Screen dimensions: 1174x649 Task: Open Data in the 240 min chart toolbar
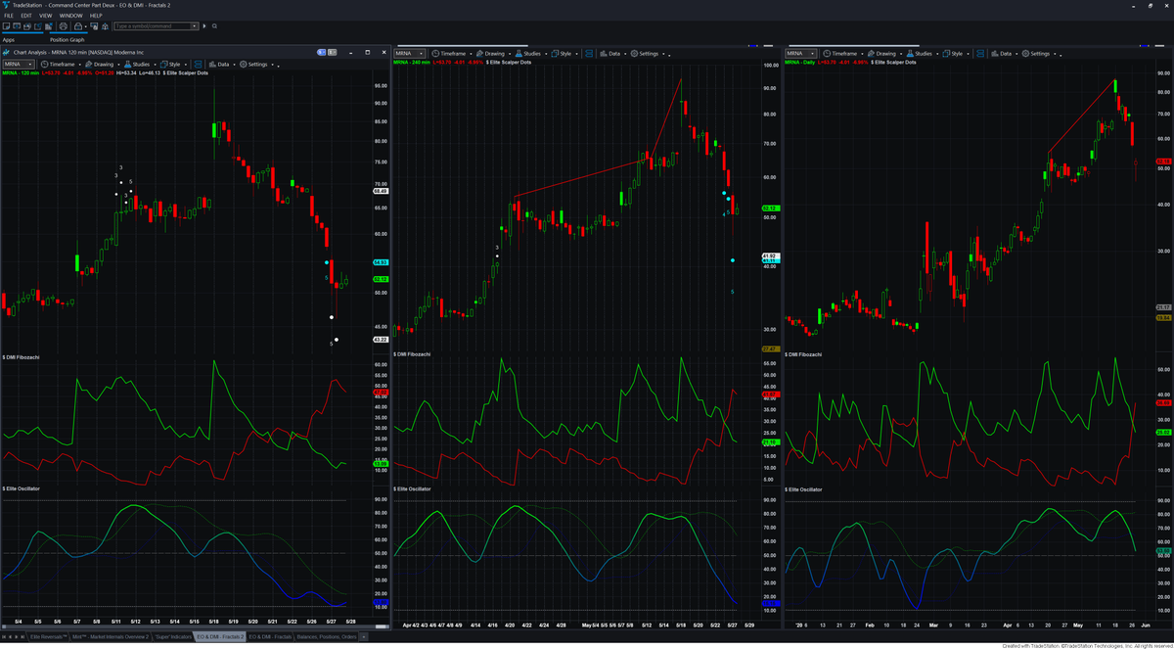click(x=610, y=54)
